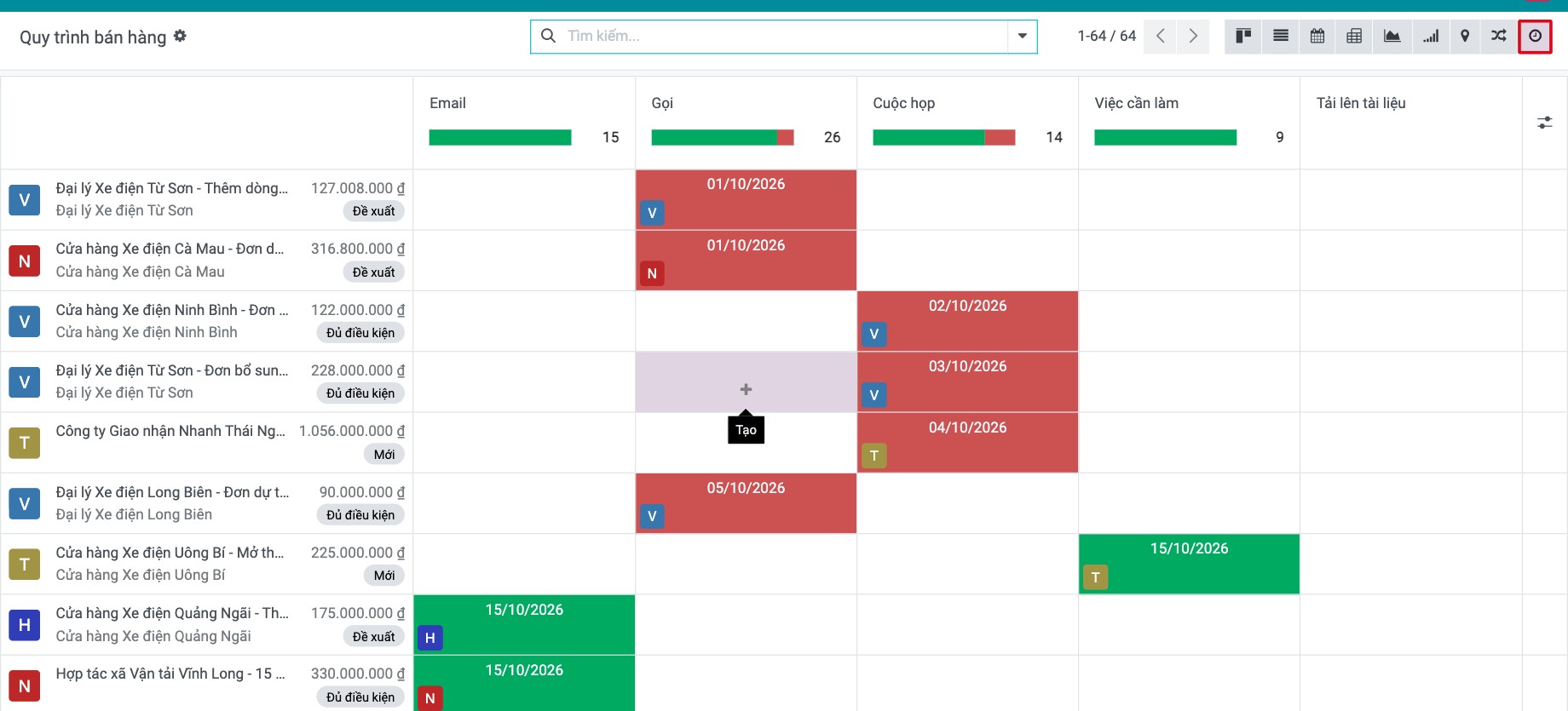Click the plus icon to create activity
Image resolution: width=1568 pixels, height=711 pixels.
pyautogui.click(x=746, y=389)
